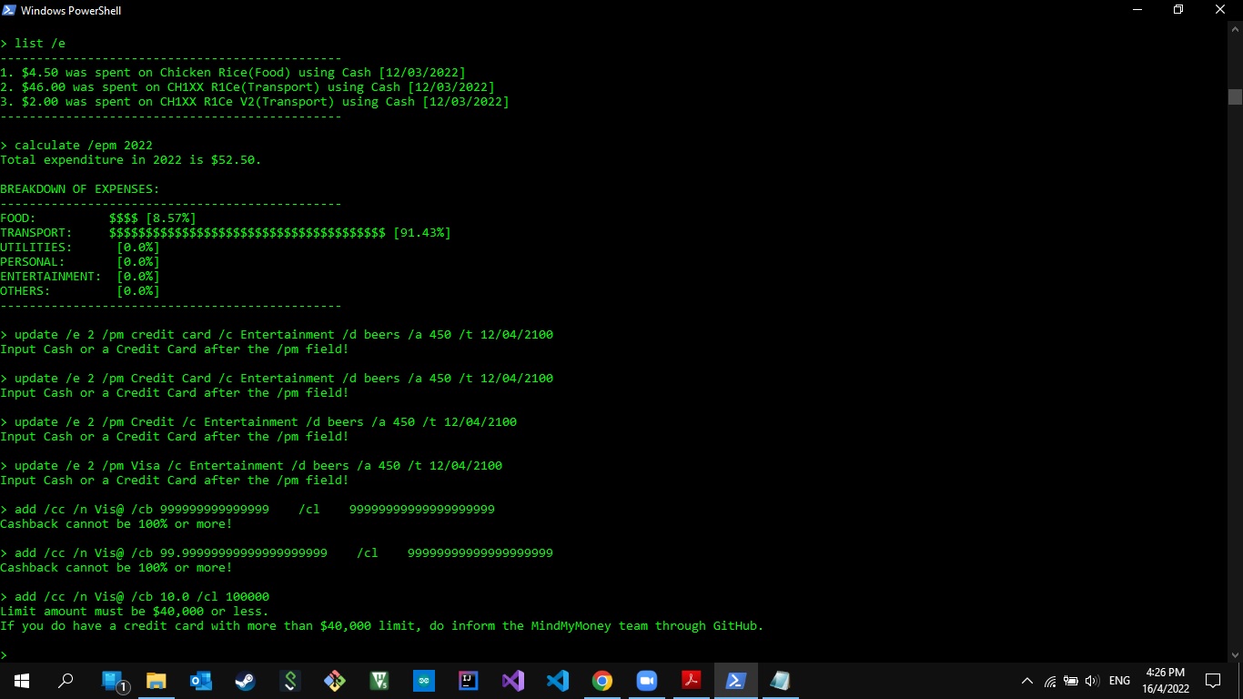The image size is (1243, 699).
Task: Click add command with '/cb 99.99999999999999999999'
Action: click(277, 552)
